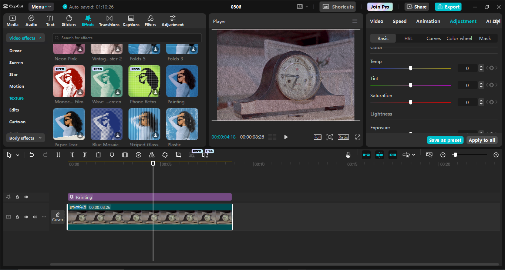Image resolution: width=505 pixels, height=270 pixels.
Task: Click the Saturation slider handle
Action: 411,102
